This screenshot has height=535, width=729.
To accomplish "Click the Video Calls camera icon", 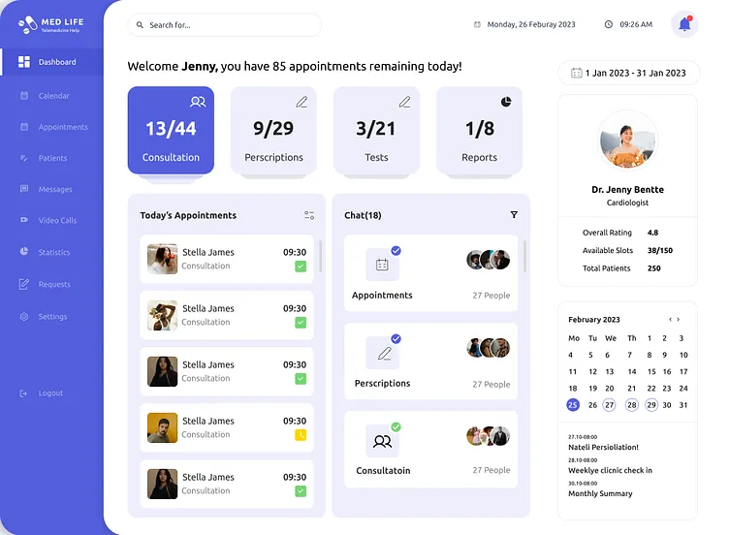I will point(24,220).
